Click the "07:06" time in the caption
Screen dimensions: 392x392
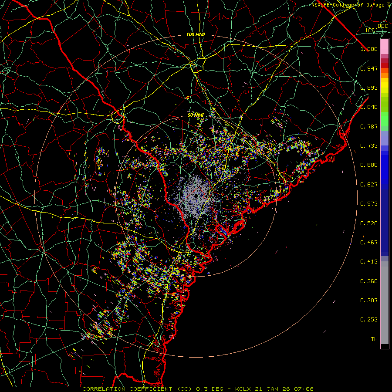coord(304,389)
